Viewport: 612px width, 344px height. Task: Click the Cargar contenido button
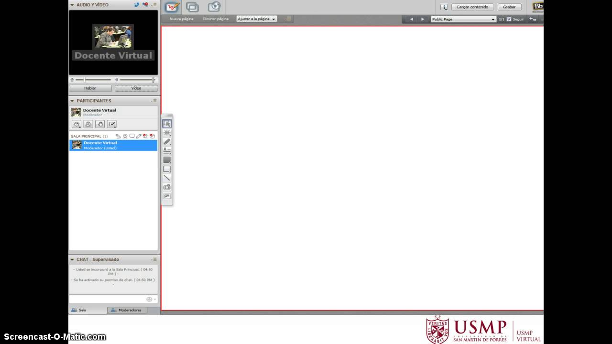472,7
